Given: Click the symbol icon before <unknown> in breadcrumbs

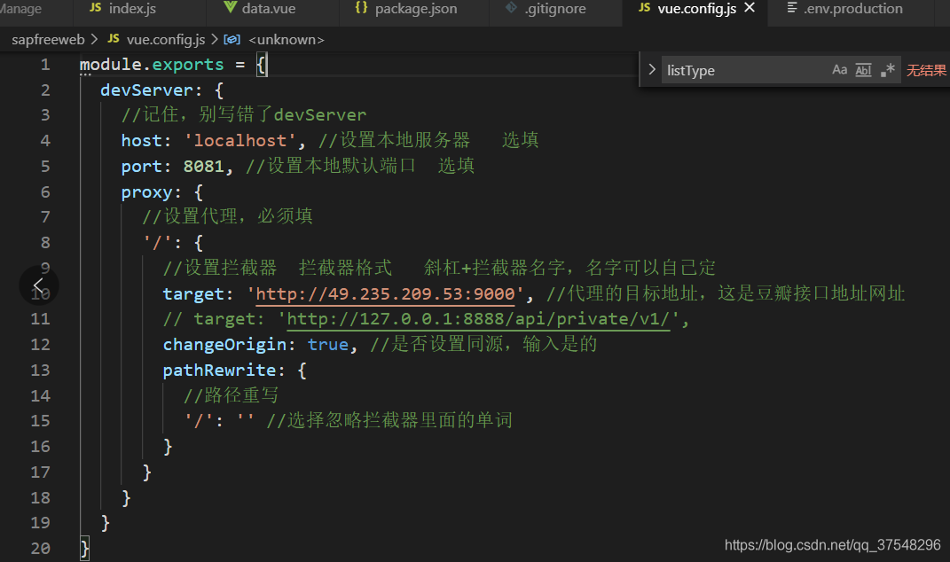Looking at the screenshot, I should 233,39.
